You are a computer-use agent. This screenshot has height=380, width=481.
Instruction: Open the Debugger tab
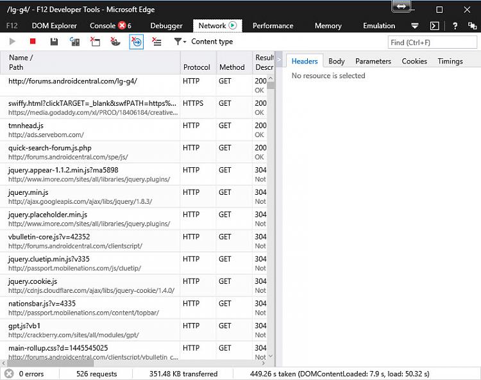click(x=166, y=26)
